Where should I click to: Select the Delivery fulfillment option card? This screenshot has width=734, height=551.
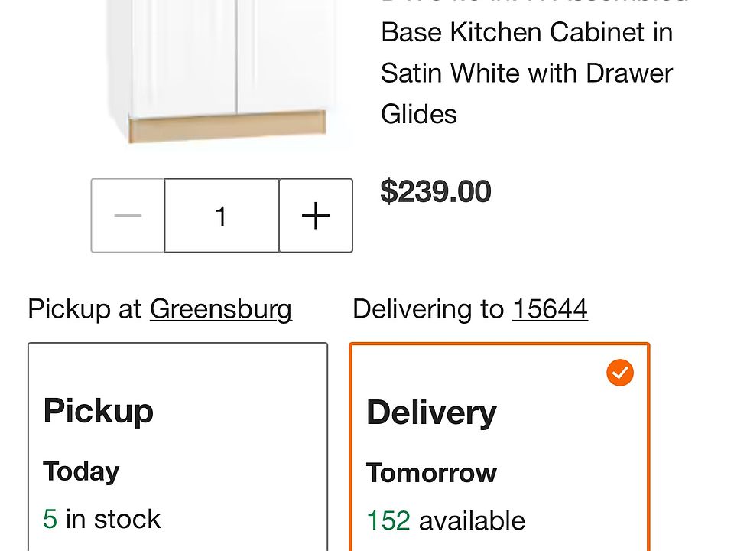click(x=499, y=447)
